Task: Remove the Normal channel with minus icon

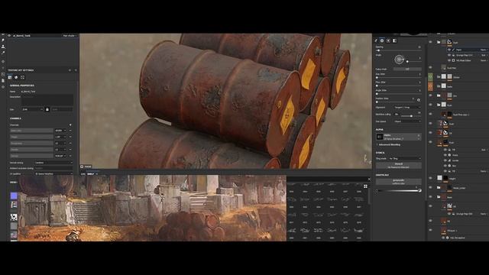Action: [70, 156]
